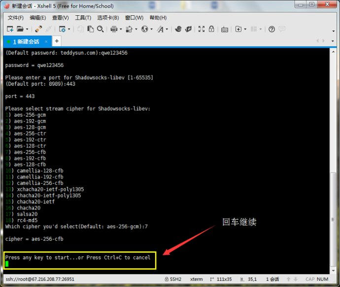Expand the new tab layout dropdown arrow

point(245,29)
